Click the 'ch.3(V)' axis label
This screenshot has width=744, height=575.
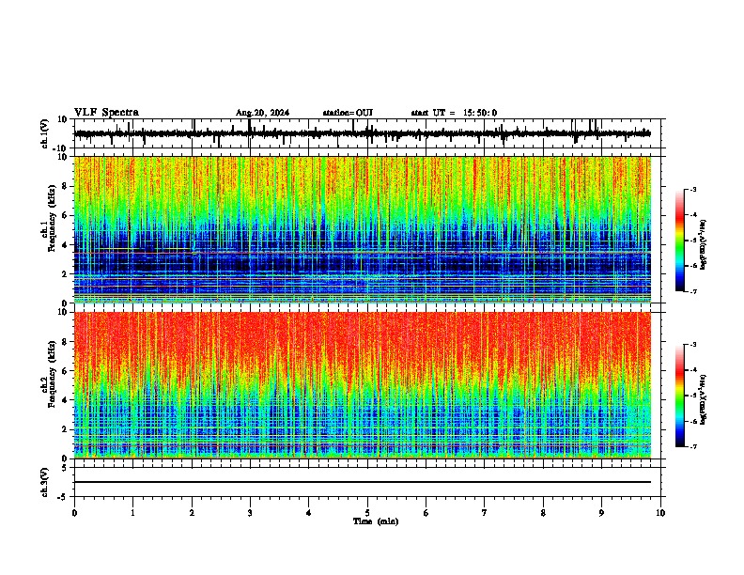45,482
